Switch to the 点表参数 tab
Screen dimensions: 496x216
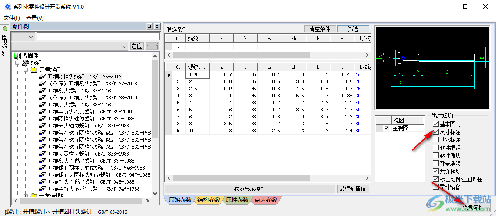266,200
